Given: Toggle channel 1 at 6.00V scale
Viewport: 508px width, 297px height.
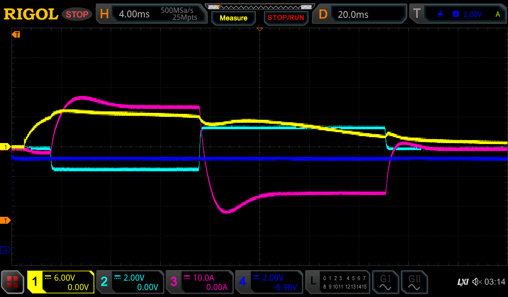Looking at the screenshot, I should 61,282.
